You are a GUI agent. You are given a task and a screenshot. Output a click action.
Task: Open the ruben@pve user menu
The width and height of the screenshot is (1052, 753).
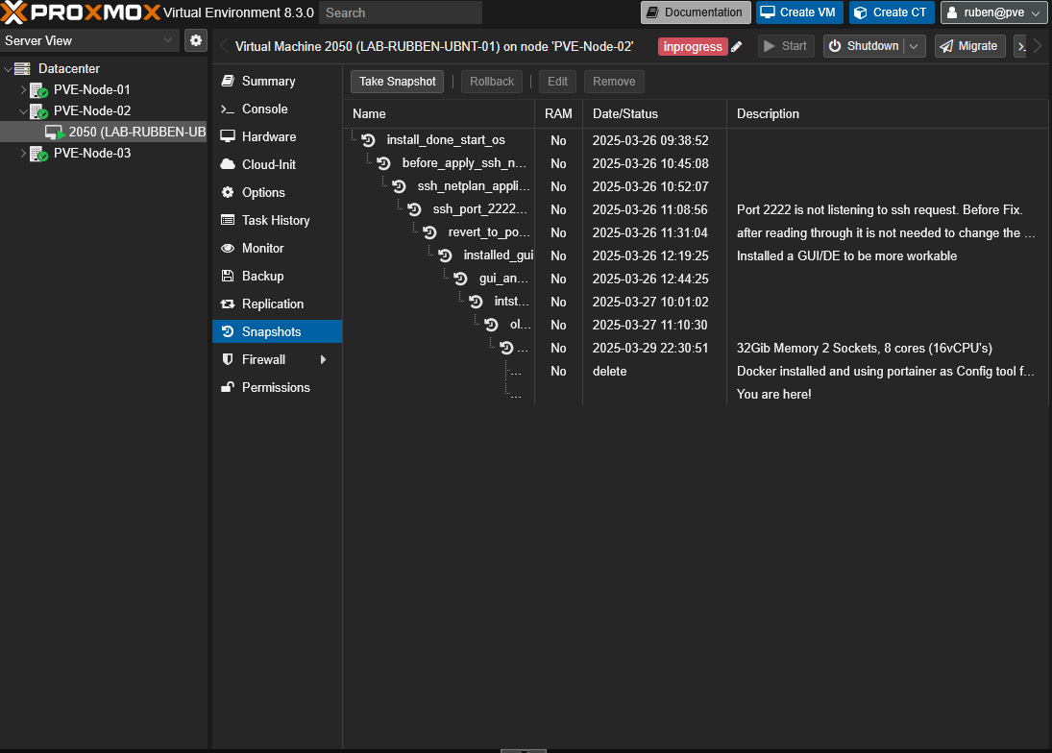click(993, 12)
